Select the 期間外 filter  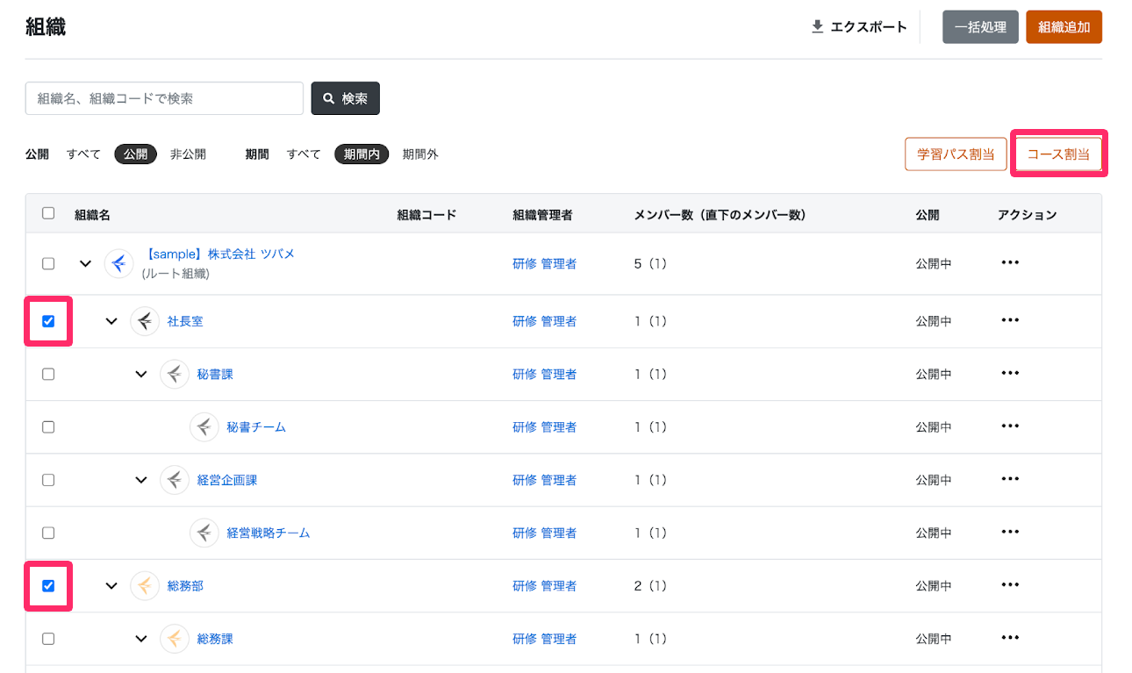(420, 154)
